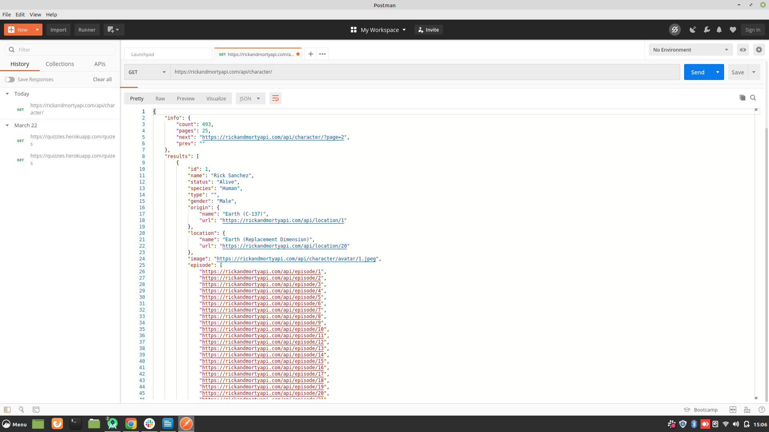Open the New button dropdown arrow
769x432 pixels.
coord(37,30)
